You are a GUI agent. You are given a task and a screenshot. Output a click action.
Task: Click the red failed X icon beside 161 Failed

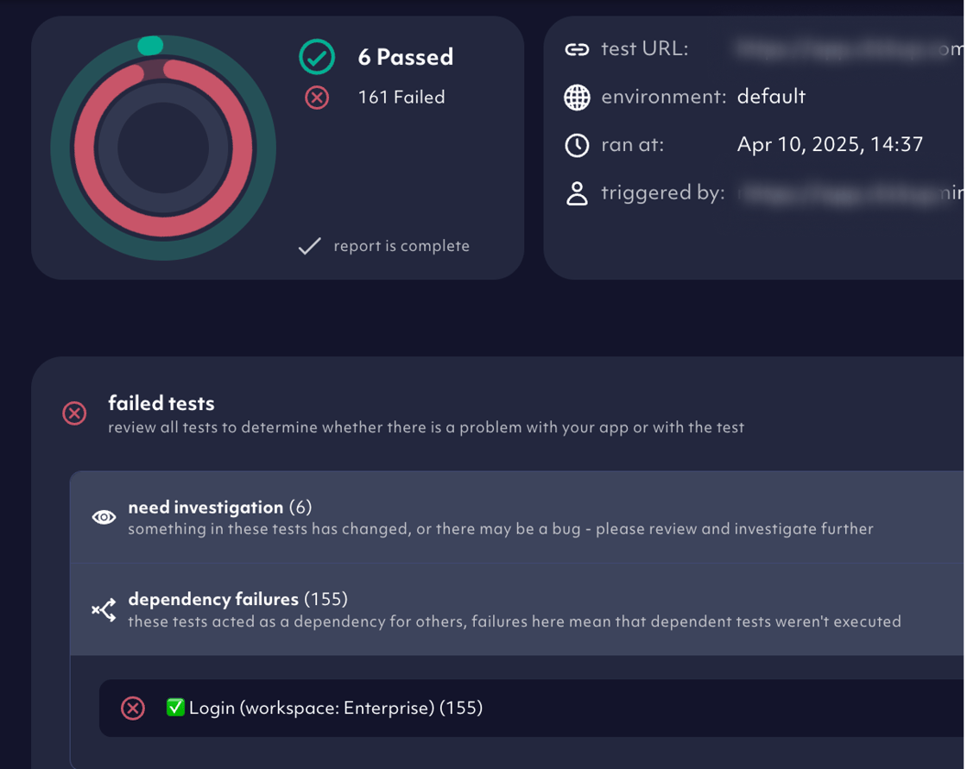click(x=317, y=98)
